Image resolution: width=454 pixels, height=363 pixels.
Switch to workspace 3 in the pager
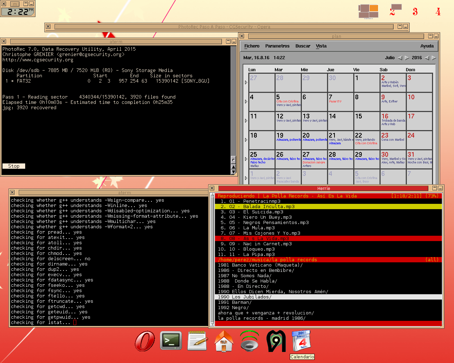click(415, 11)
